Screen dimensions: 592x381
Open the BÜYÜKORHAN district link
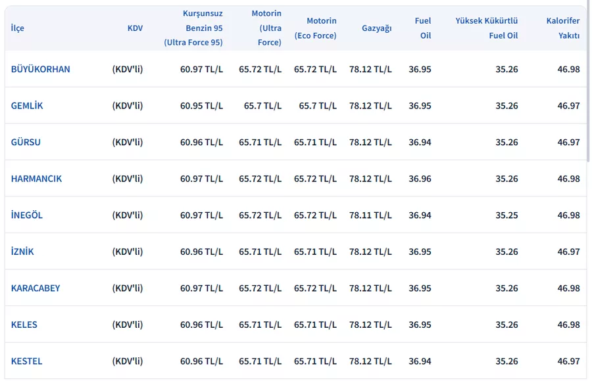click(40, 69)
